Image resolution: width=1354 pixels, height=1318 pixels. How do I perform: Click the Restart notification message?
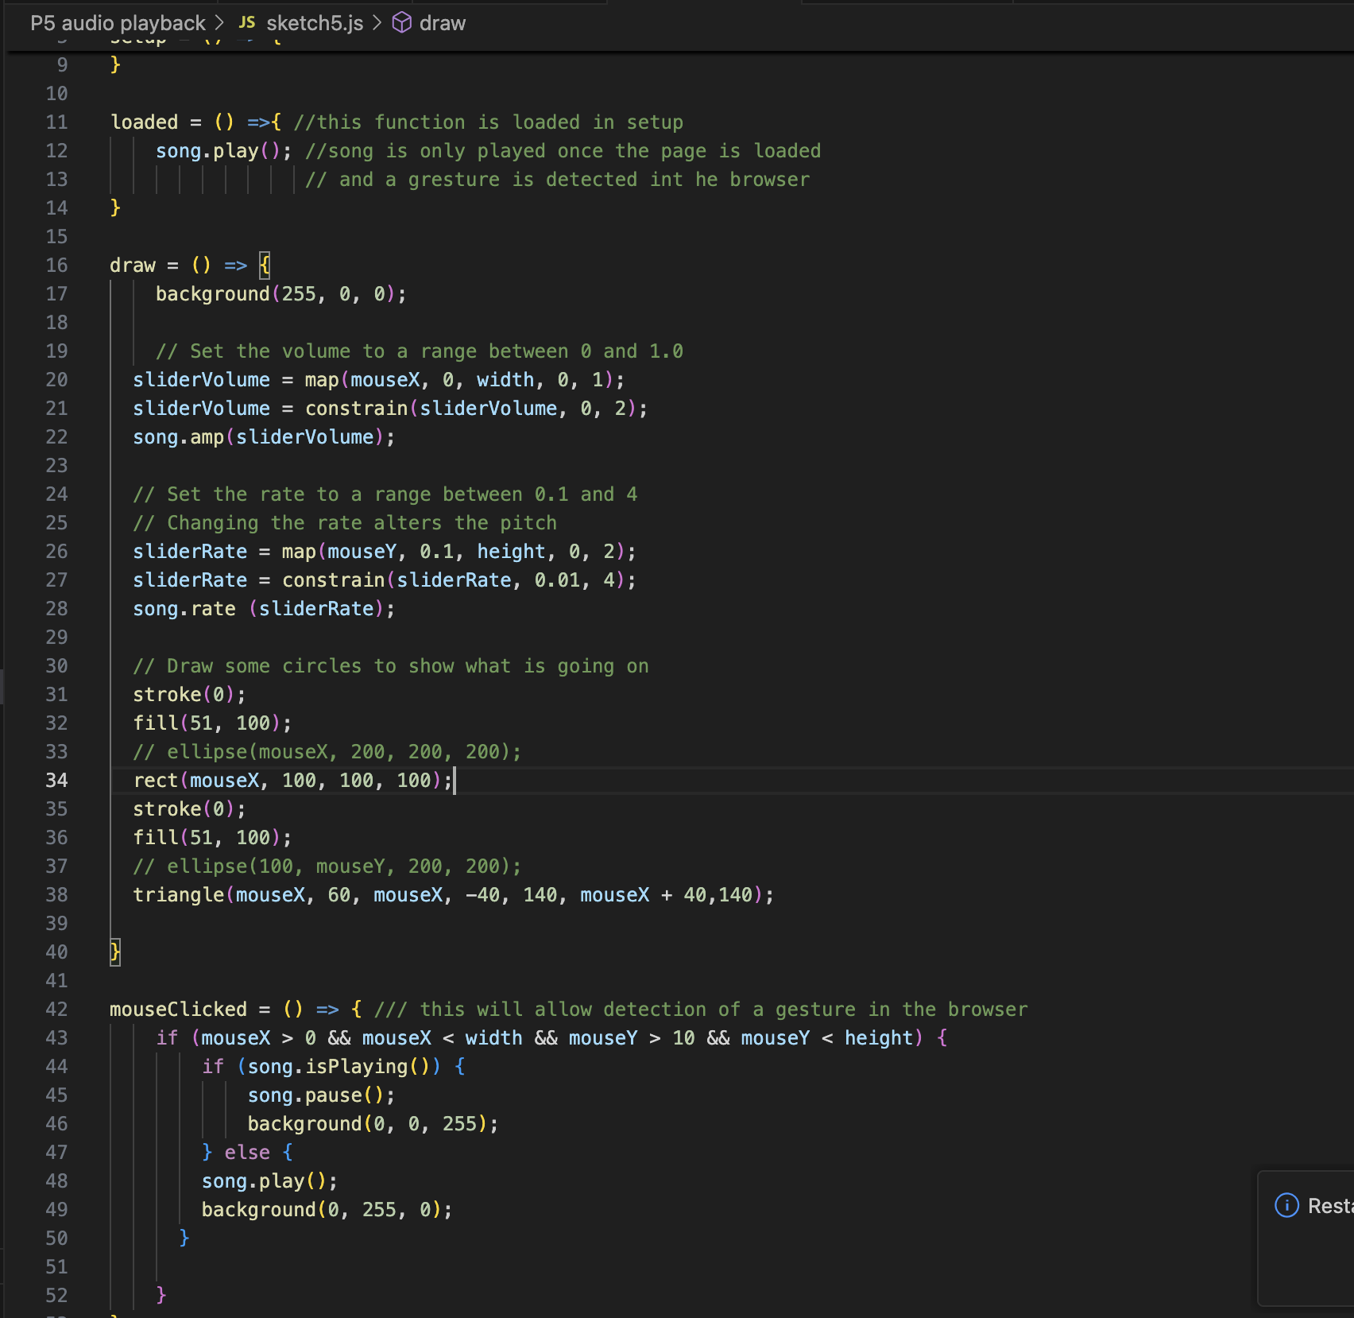pos(1327,1205)
